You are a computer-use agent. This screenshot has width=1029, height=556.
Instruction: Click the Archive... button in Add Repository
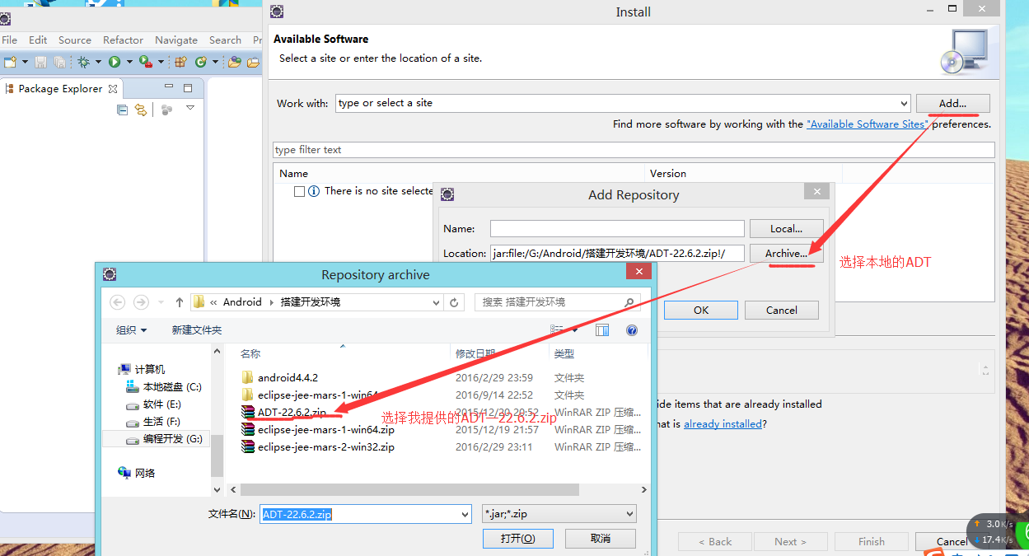pyautogui.click(x=786, y=253)
